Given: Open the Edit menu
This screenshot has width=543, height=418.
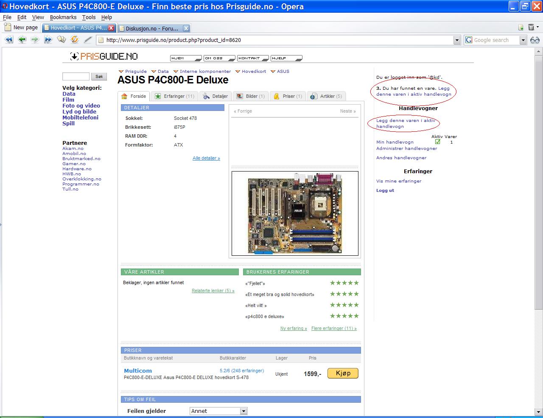Looking at the screenshot, I should tap(22, 17).
